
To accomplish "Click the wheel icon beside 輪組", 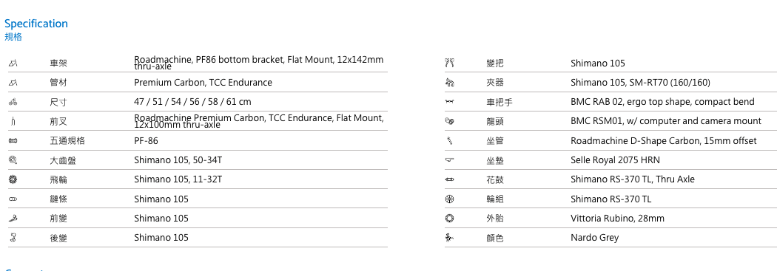I will (x=449, y=199).
